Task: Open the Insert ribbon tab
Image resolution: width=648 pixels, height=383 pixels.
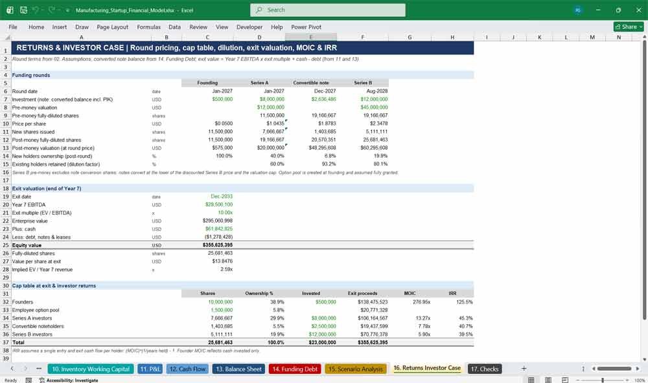Action: coord(60,27)
